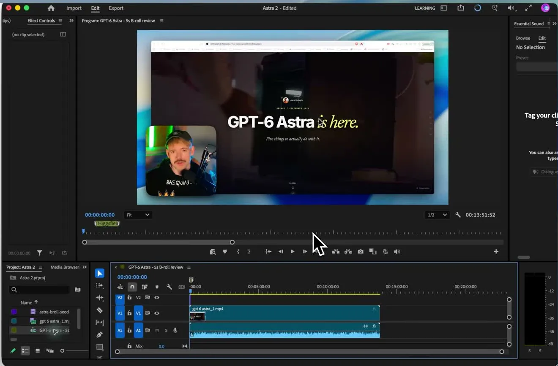
Task: Pick the Razor tool
Action: click(x=99, y=310)
